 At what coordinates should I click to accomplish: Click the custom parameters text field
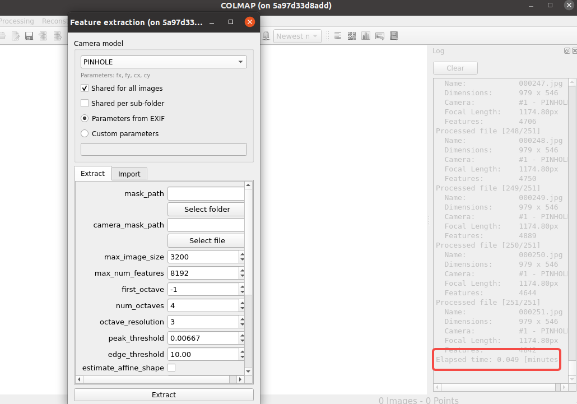tap(164, 150)
